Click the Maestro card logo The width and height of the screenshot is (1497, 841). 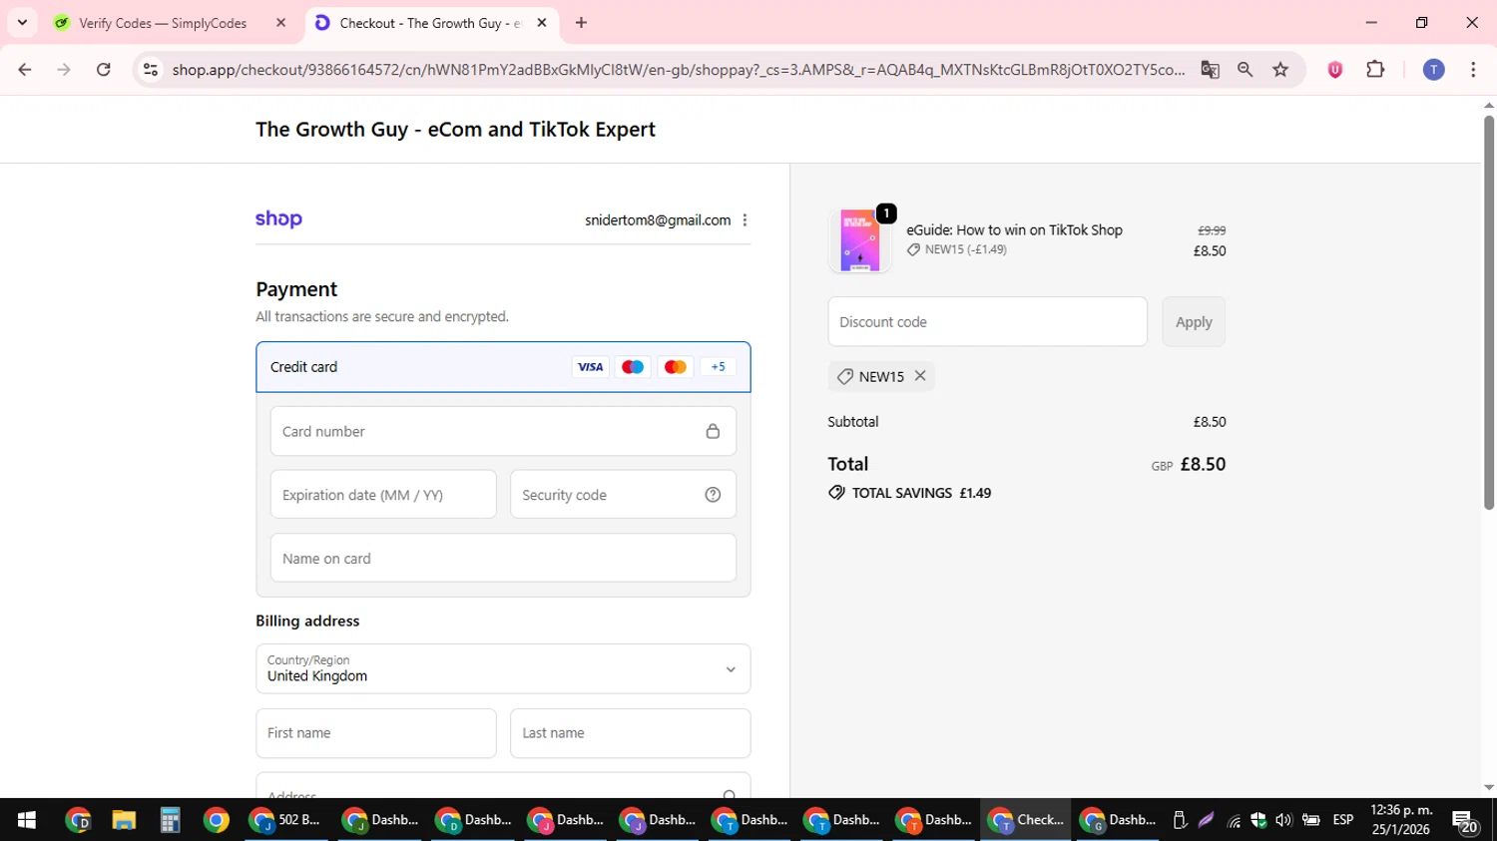pyautogui.click(x=633, y=367)
